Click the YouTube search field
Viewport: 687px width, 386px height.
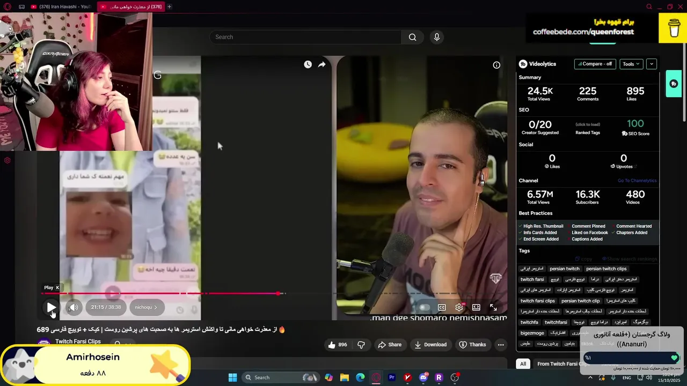pyautogui.click(x=305, y=37)
